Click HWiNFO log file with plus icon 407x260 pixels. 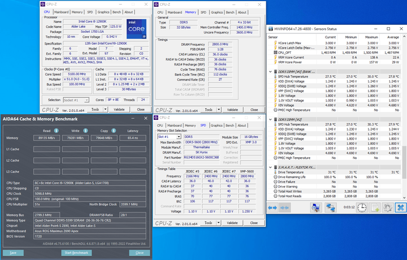[x=375, y=207]
